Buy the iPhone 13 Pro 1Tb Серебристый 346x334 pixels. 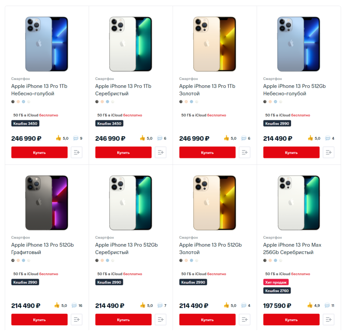coord(123,152)
